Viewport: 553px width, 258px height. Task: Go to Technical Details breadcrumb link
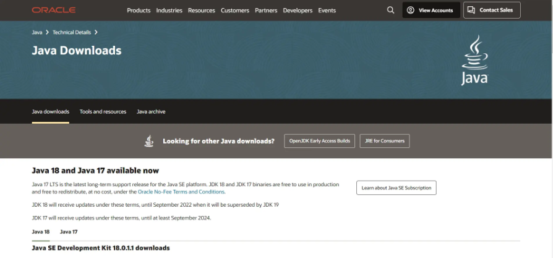click(x=72, y=32)
